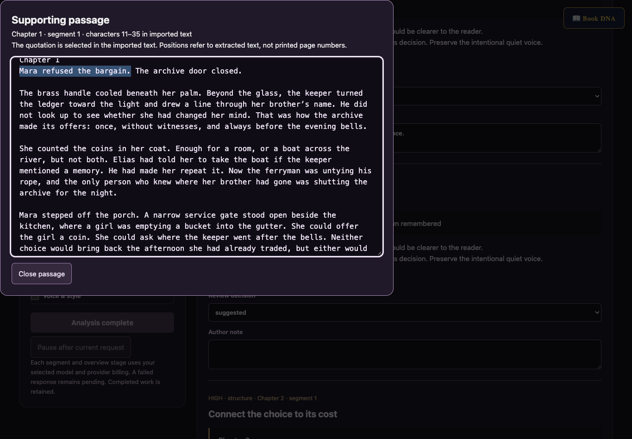Screen dimensions: 632x439
Task: Click the row ending in 'remembered' behind the dialog
Action: [x=497, y=224]
